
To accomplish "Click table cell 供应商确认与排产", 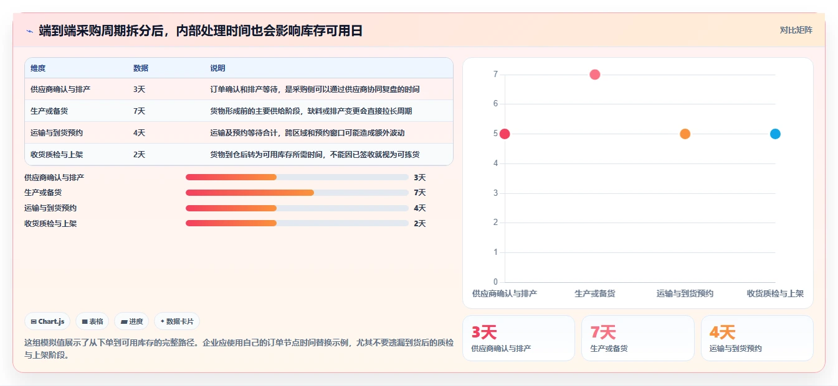I will click(60, 90).
